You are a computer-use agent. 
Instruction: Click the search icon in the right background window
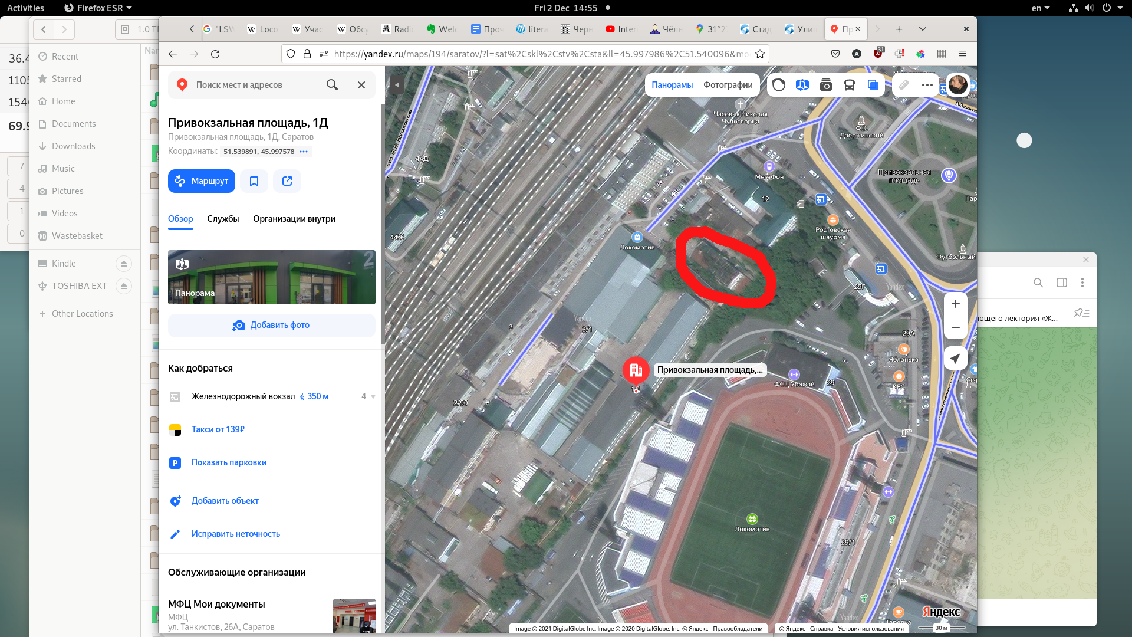pos(1038,283)
